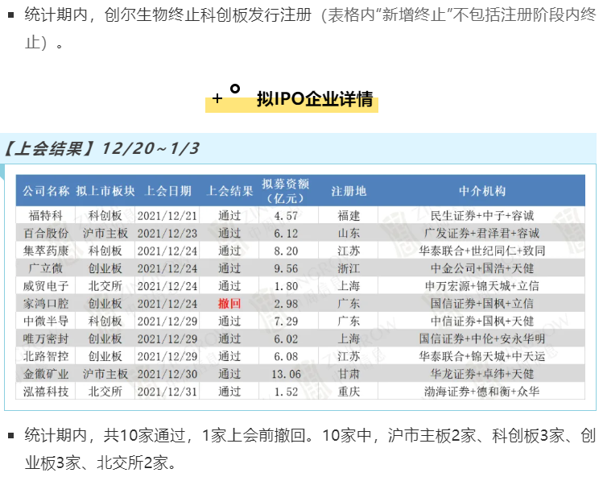
Task: Select the company cell 金徽矿业
Action: coord(46,374)
